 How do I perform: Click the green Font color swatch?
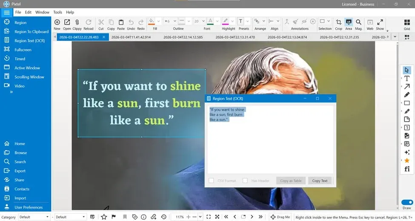210,22
